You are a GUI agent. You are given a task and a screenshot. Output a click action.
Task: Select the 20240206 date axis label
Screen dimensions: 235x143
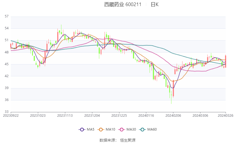point(173,116)
